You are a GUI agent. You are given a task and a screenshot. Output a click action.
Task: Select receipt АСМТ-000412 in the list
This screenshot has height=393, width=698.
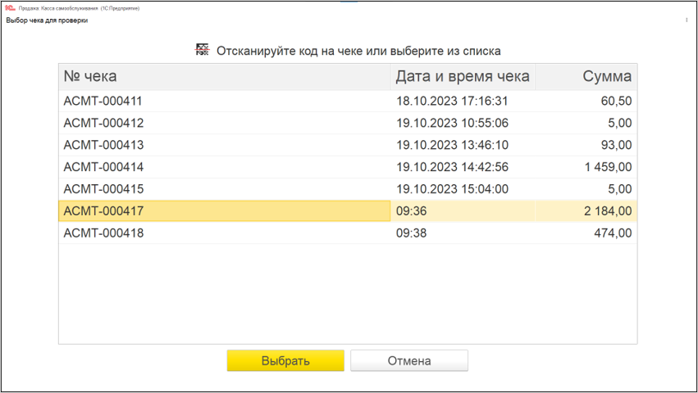pos(103,124)
